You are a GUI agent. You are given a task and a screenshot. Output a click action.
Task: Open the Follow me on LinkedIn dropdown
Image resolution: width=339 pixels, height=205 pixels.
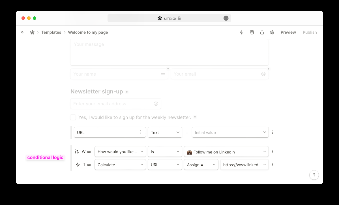point(226,151)
